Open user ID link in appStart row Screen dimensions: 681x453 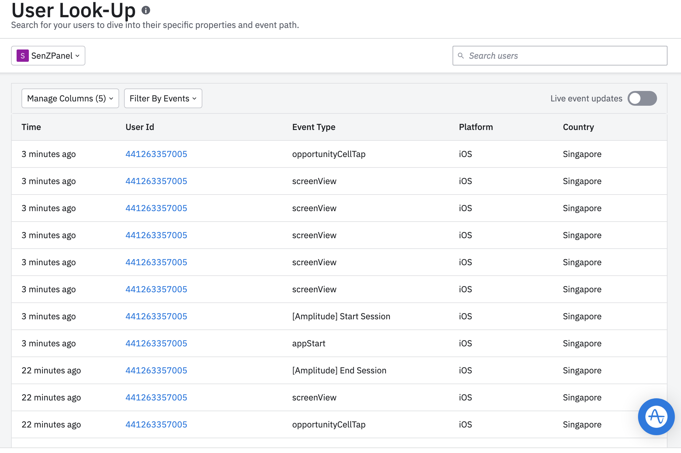click(x=156, y=343)
